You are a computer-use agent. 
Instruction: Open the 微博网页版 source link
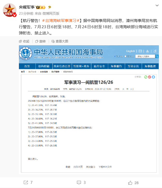tap(51, 13)
